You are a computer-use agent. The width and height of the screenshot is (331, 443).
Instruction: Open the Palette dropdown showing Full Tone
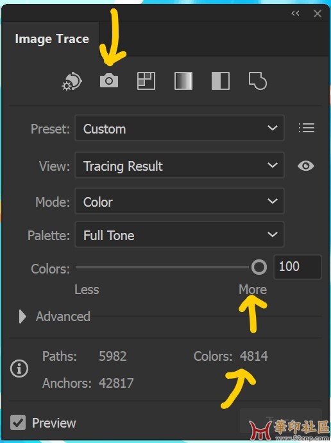click(180, 234)
